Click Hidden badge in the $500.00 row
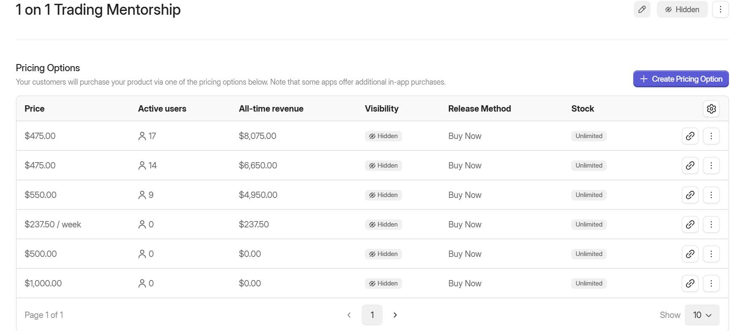The width and height of the screenshot is (748, 331). pyautogui.click(x=383, y=254)
